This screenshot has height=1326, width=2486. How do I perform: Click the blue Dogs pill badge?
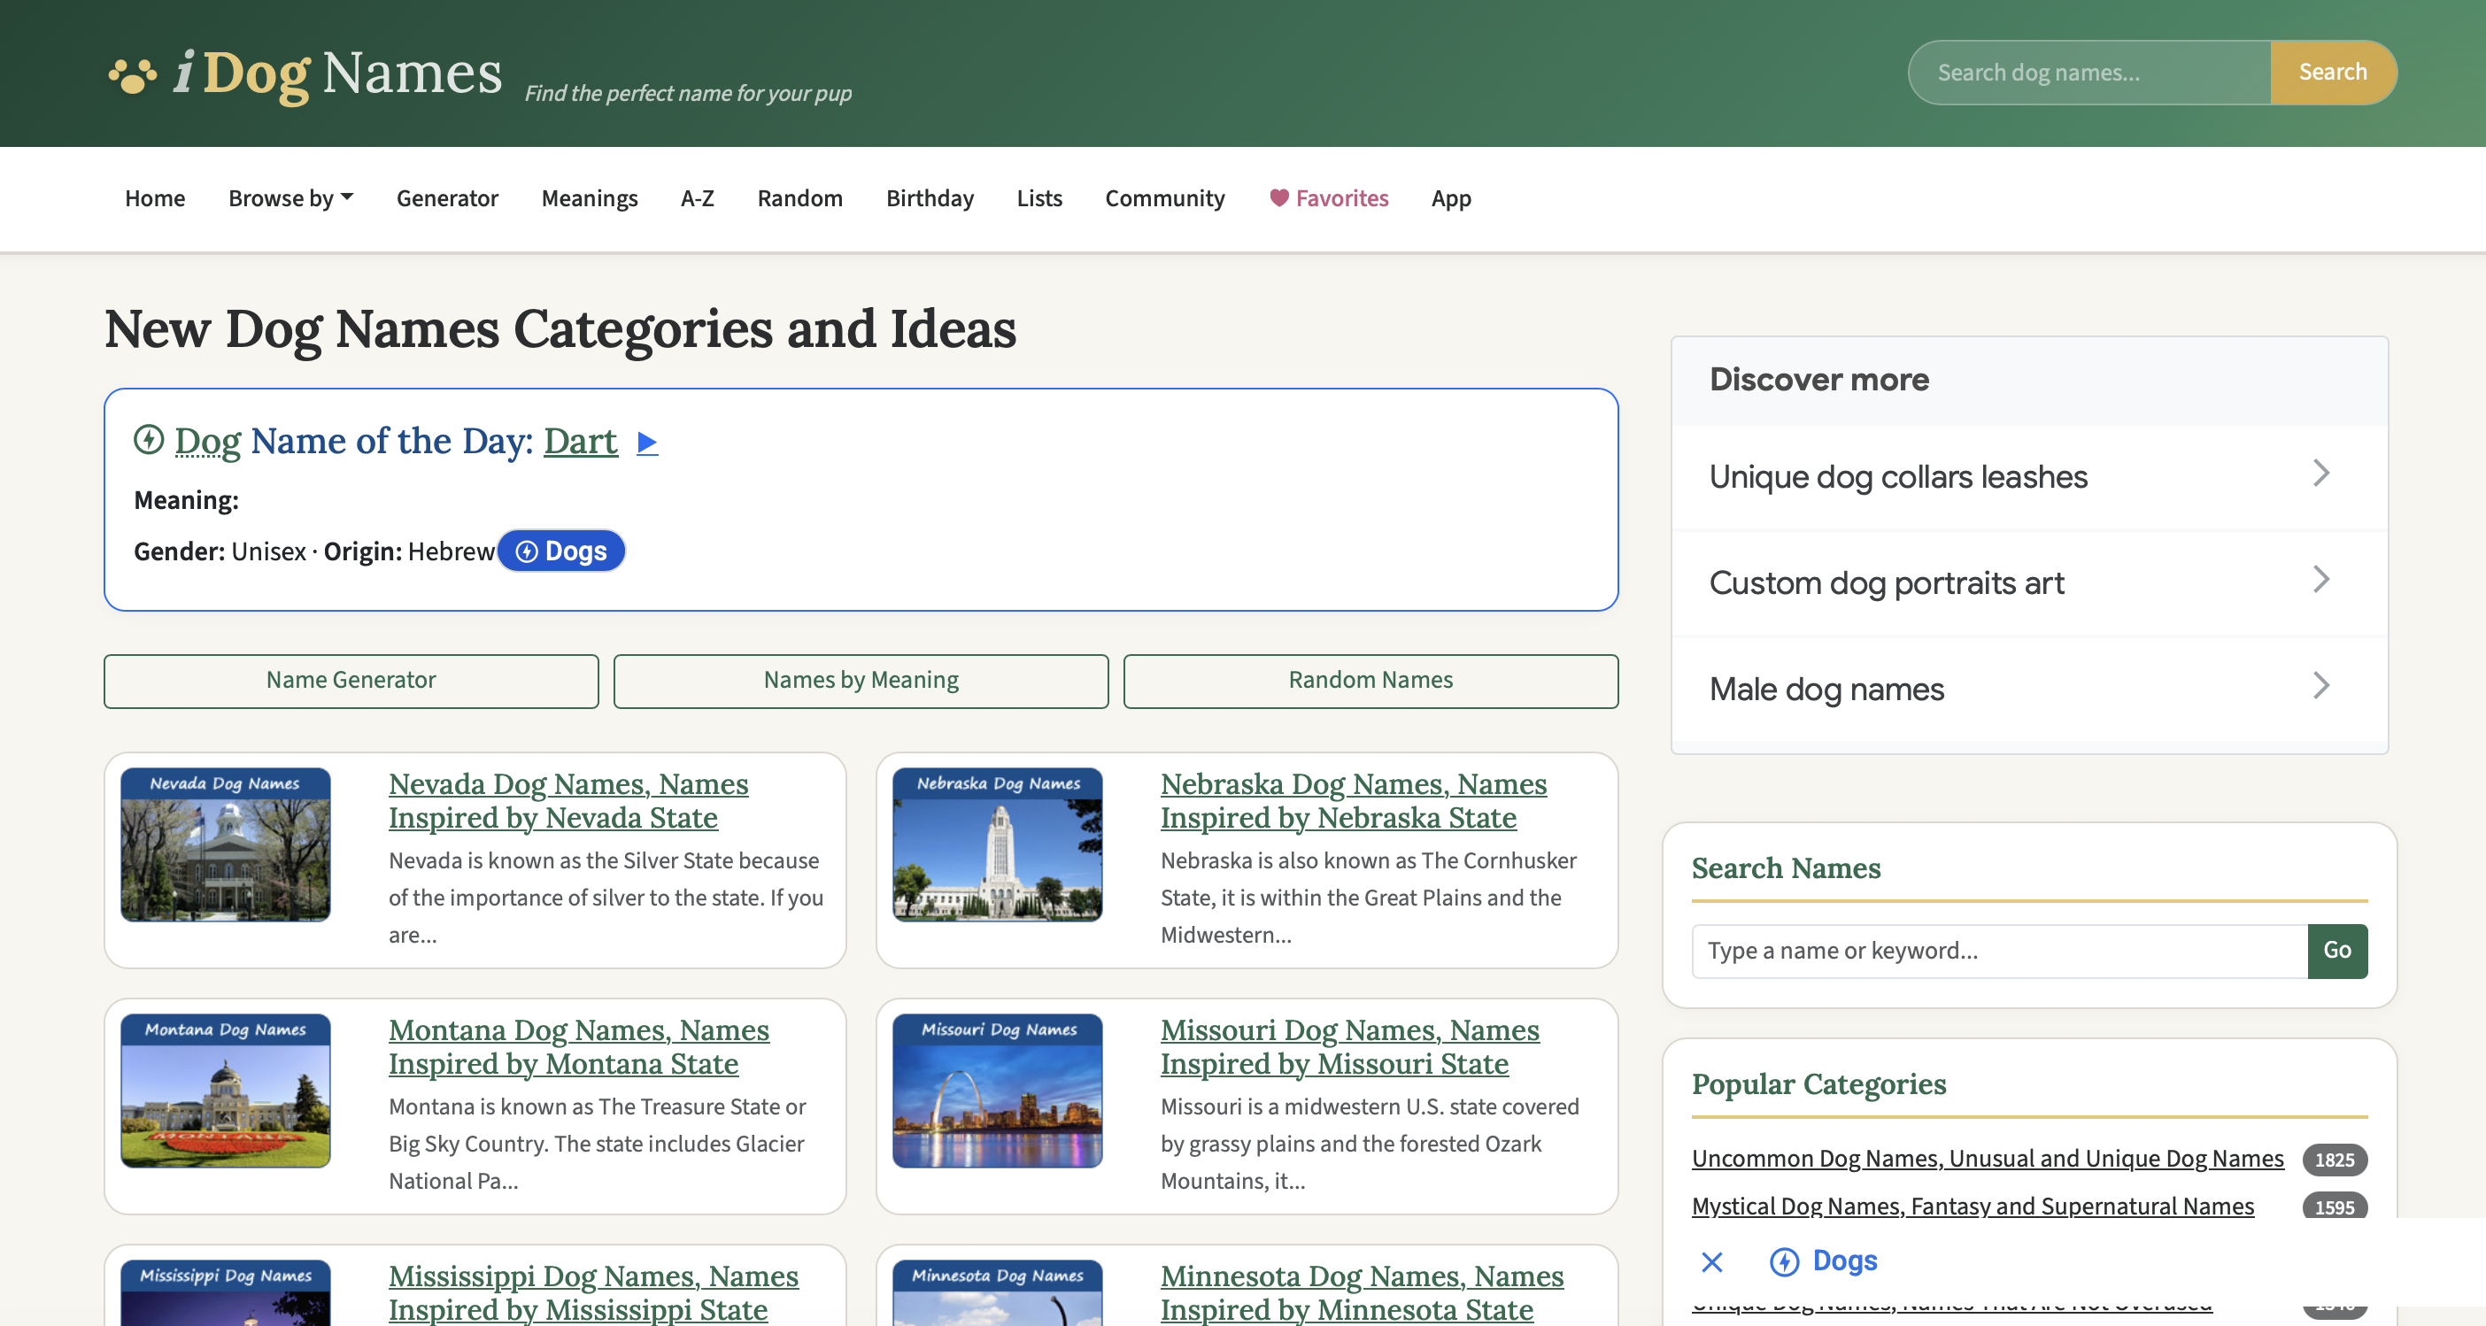click(x=561, y=551)
